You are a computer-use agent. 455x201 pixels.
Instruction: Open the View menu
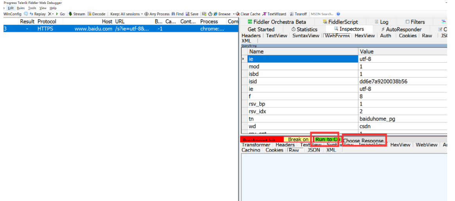(43, 8)
